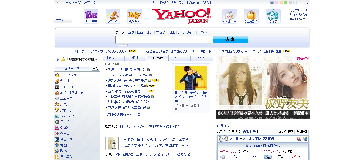
Task: Click ショッピング icon in the services list
Action: (57, 75)
